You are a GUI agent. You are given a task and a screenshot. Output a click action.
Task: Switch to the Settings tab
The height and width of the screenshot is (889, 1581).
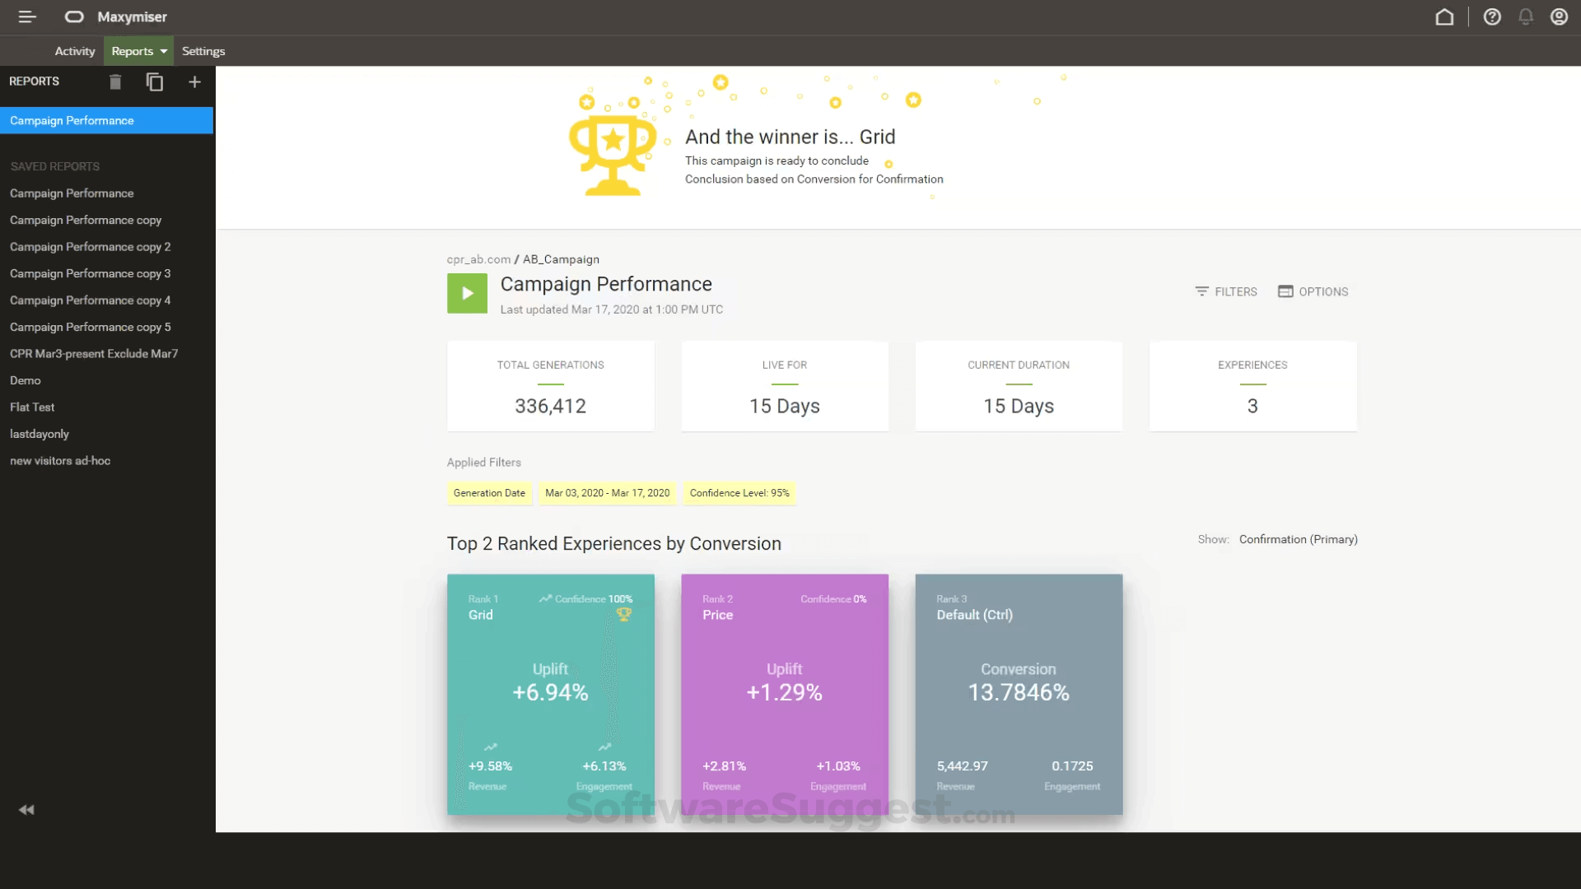click(x=203, y=50)
